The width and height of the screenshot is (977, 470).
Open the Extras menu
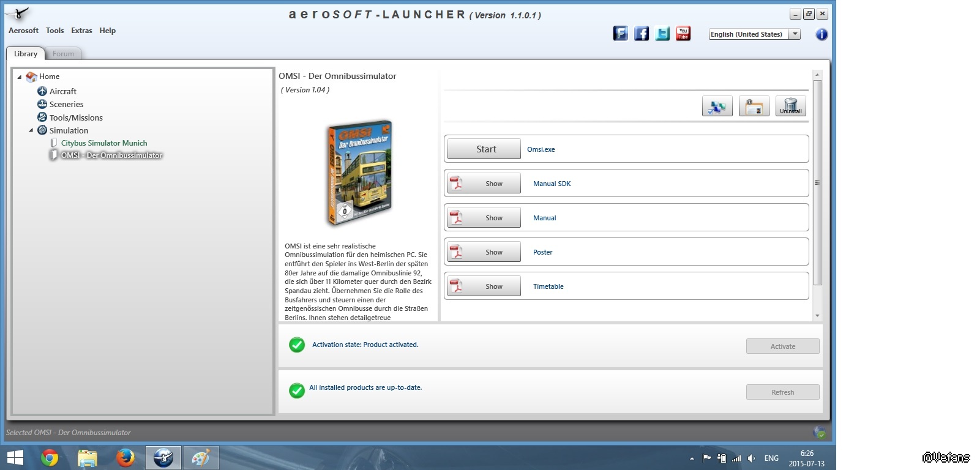[x=81, y=31]
